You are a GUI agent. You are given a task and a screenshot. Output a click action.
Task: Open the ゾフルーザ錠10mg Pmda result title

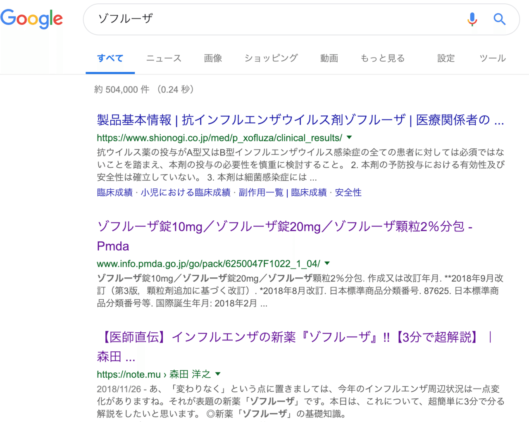pyautogui.click(x=285, y=236)
